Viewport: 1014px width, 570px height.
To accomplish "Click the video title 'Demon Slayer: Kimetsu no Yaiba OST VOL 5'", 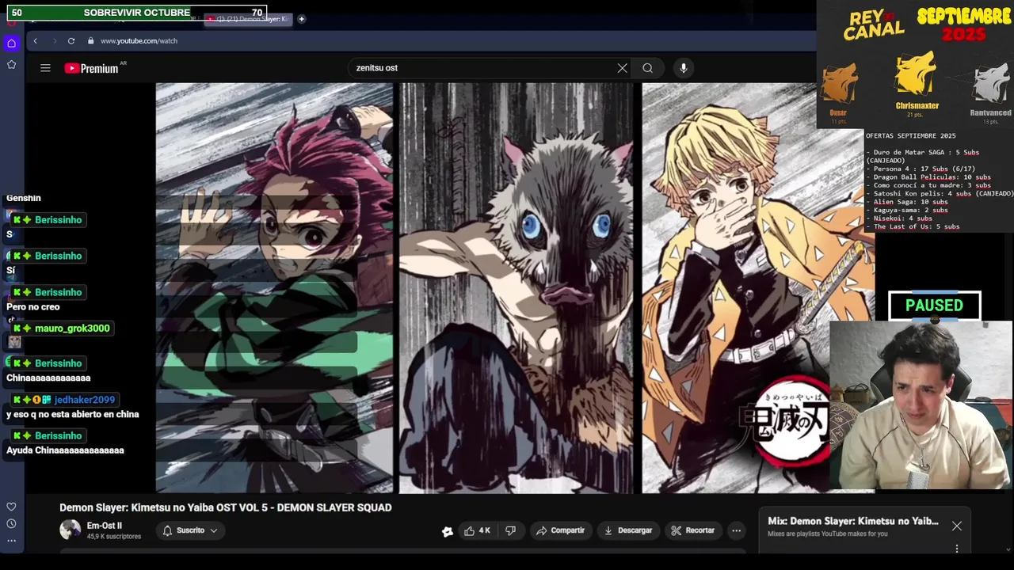I will tap(226, 507).
